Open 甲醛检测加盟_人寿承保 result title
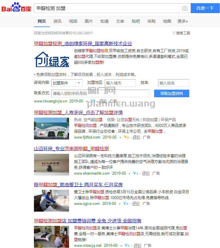 pos(78,112)
